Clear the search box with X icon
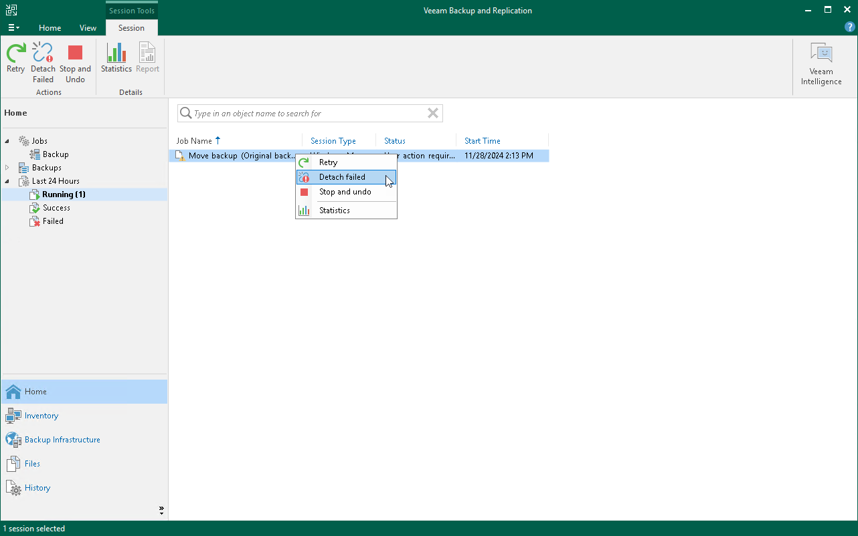 point(433,114)
